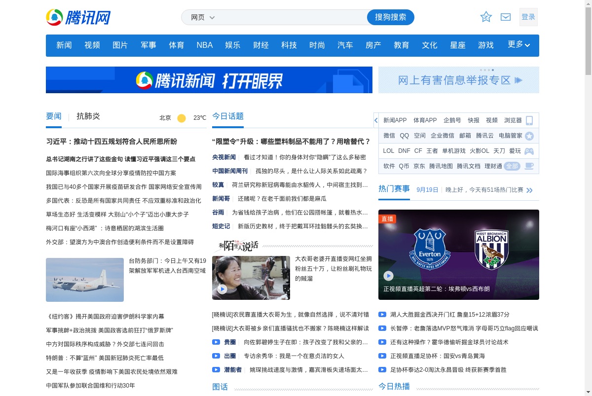Open the 腾讯云 link in product panel
Screen dimensions: 592x396
coord(485,136)
